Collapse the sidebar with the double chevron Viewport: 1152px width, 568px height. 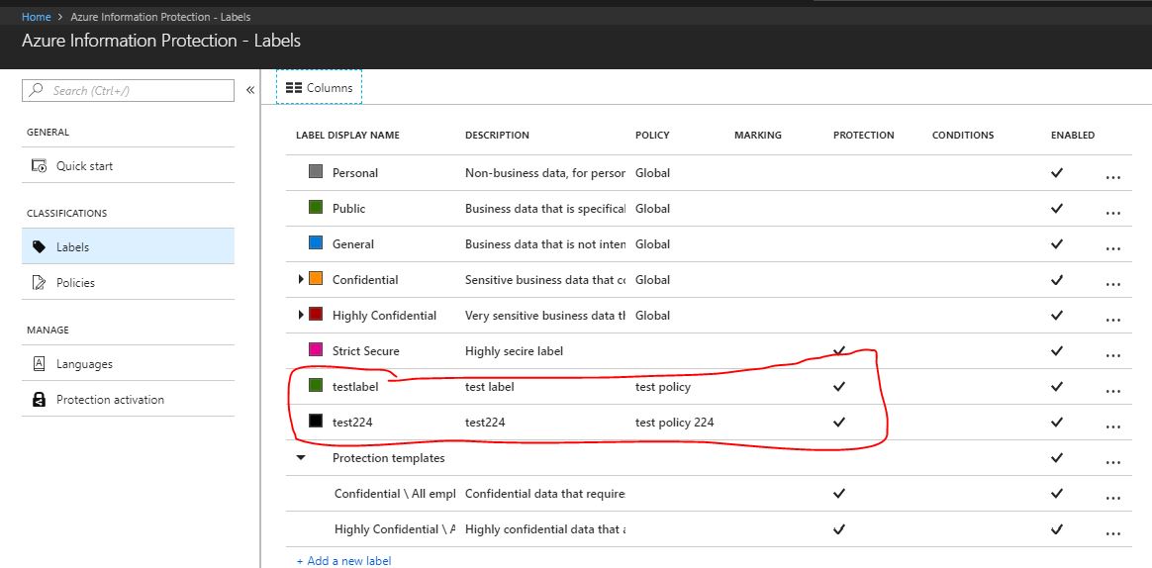coord(249,90)
